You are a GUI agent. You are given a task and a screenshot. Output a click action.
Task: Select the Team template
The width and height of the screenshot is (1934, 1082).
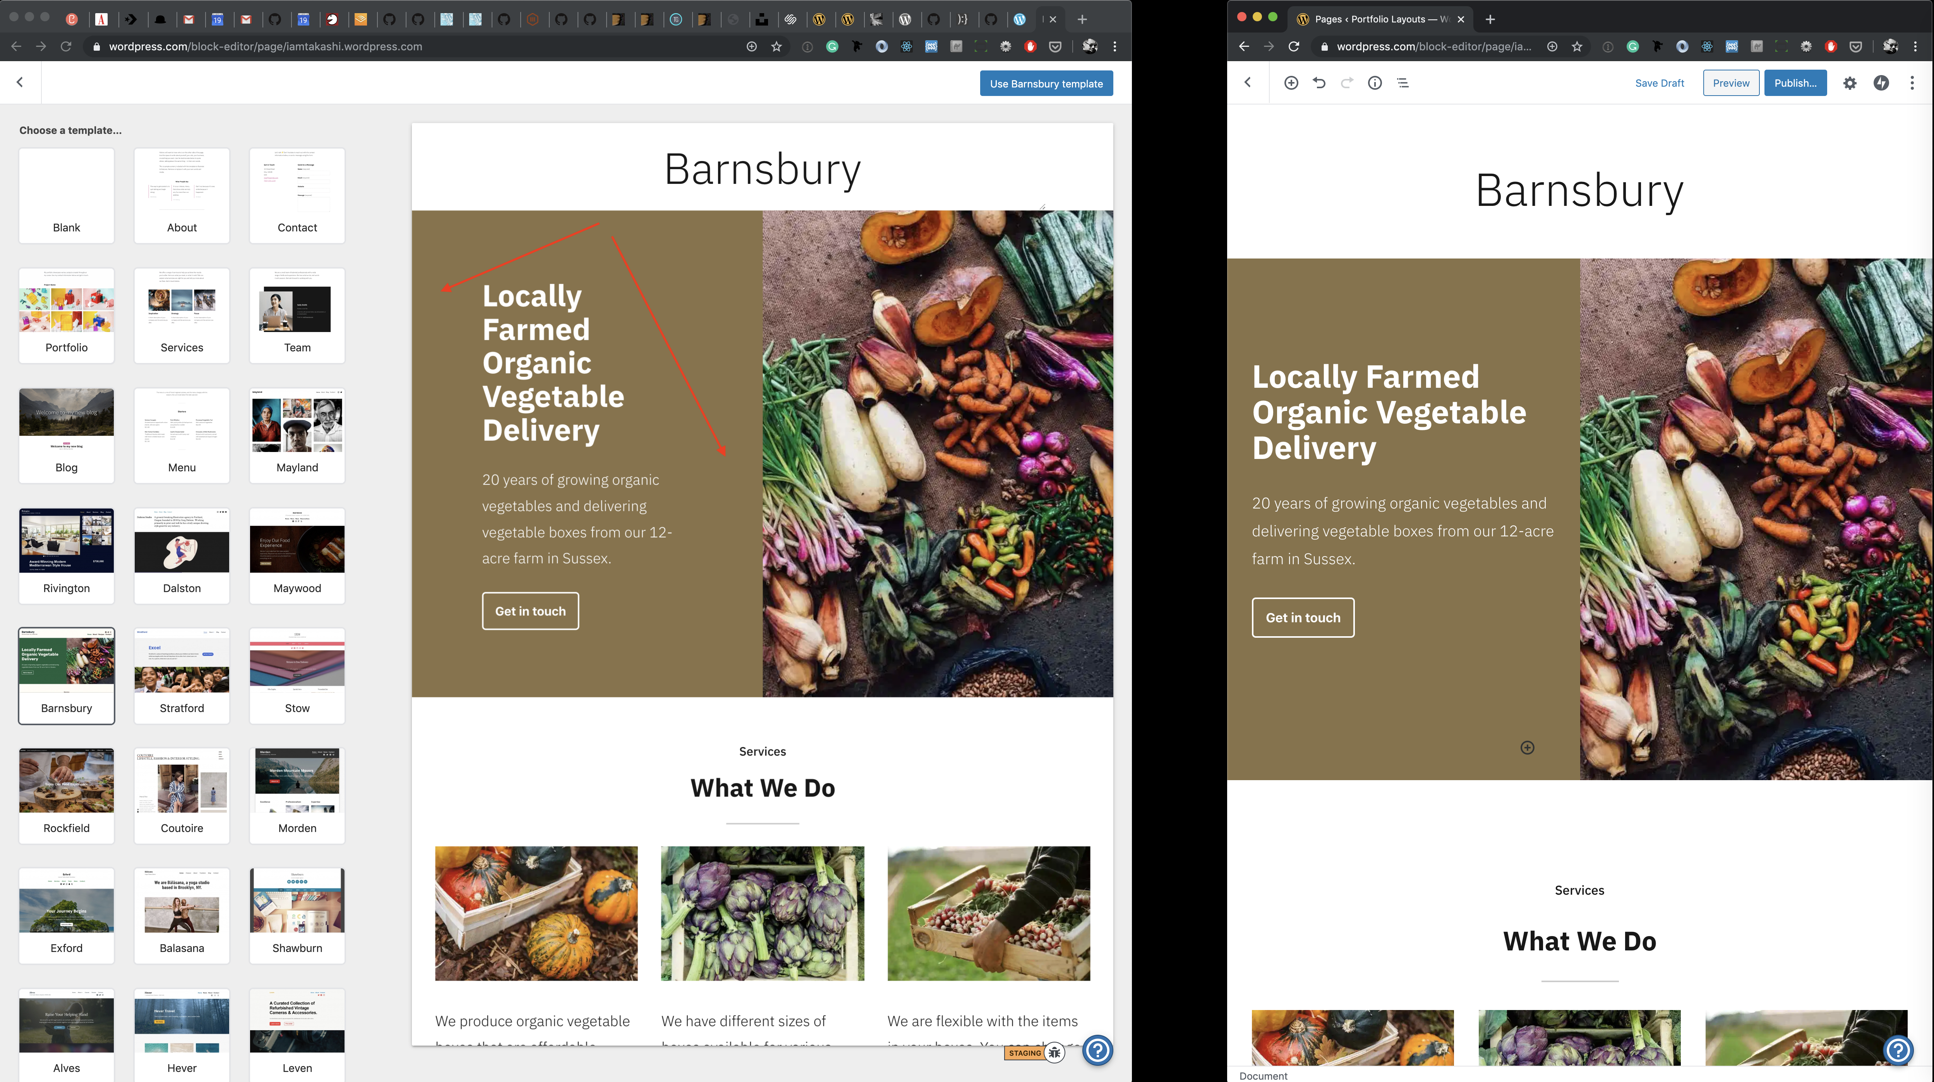(x=297, y=315)
